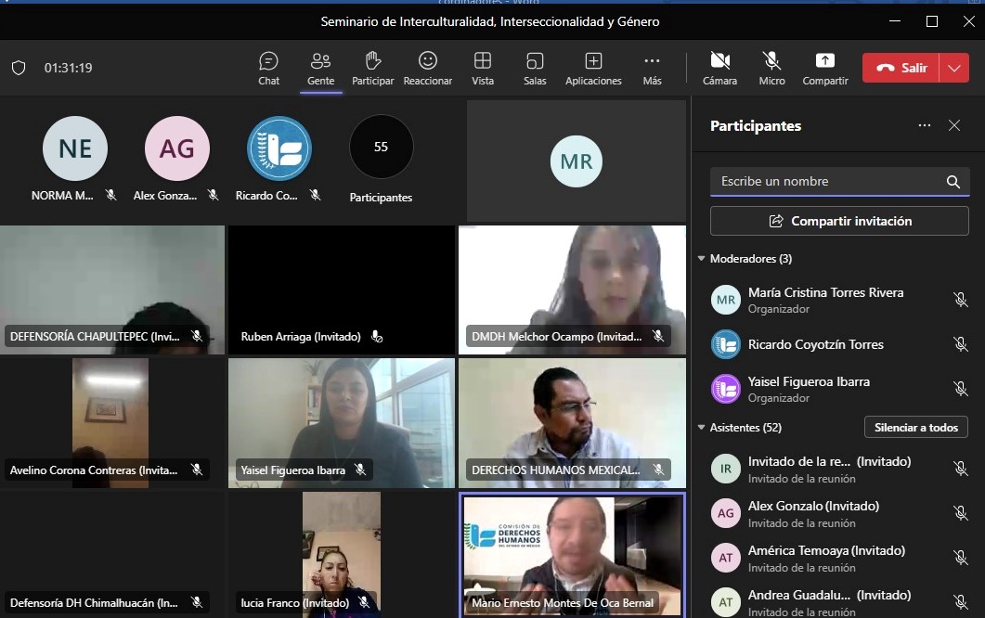
Task: Select DEFENSORÍA CHAPULTEPEC video tile
Action: pyautogui.click(x=111, y=290)
